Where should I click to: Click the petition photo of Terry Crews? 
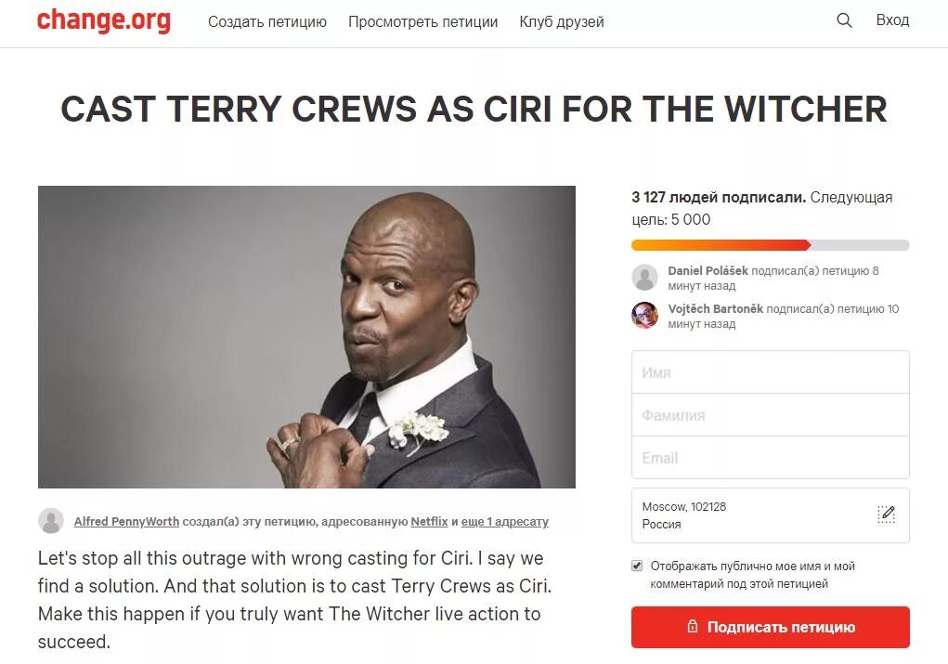coord(306,337)
